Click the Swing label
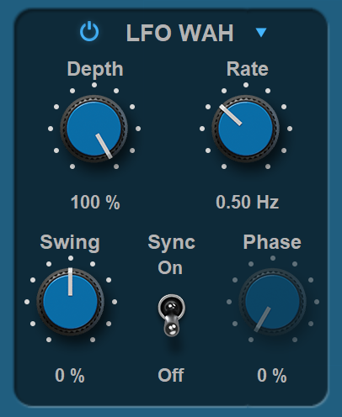Viewport: 342px width, 417px height. (x=70, y=243)
